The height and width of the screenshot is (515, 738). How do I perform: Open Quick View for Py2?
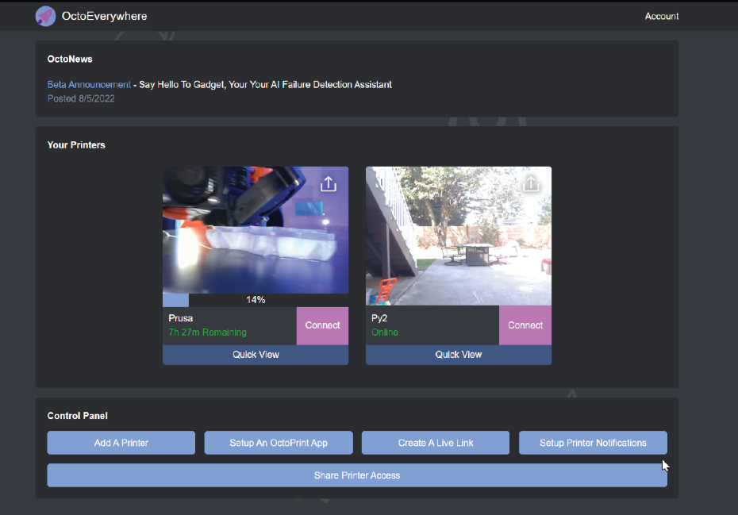pos(459,355)
